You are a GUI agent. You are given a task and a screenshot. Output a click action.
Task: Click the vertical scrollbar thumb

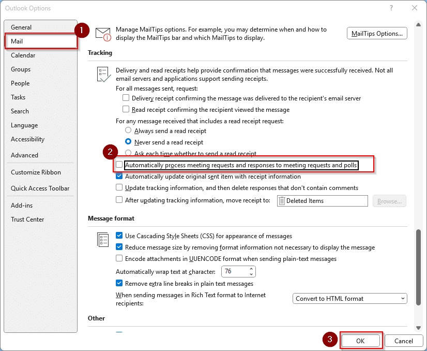coord(418,268)
